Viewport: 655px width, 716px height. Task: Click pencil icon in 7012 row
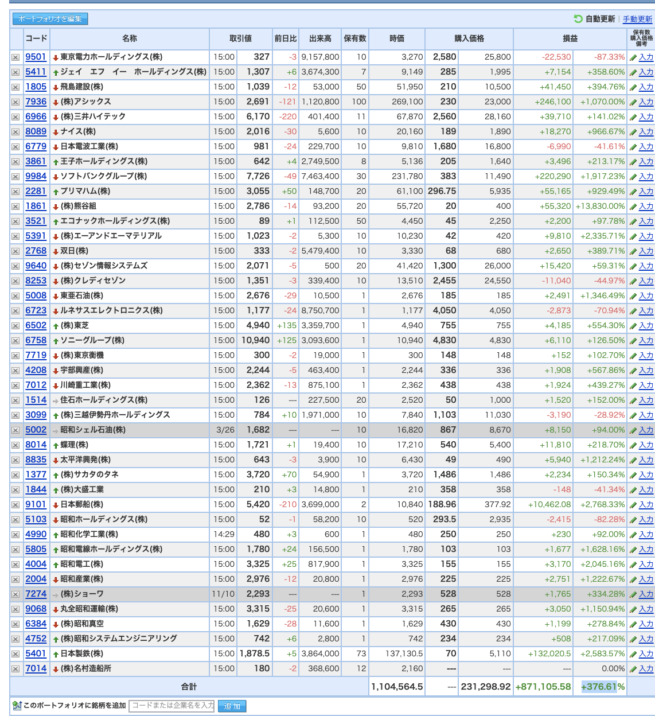click(633, 386)
